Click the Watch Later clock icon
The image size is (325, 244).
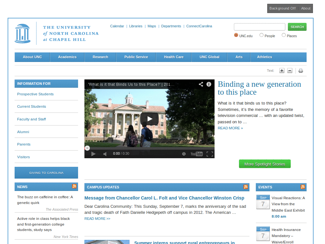point(184,154)
